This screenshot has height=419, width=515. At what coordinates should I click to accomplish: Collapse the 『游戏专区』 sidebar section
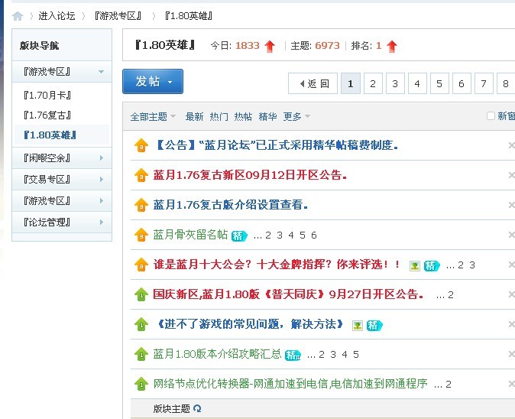tap(101, 72)
